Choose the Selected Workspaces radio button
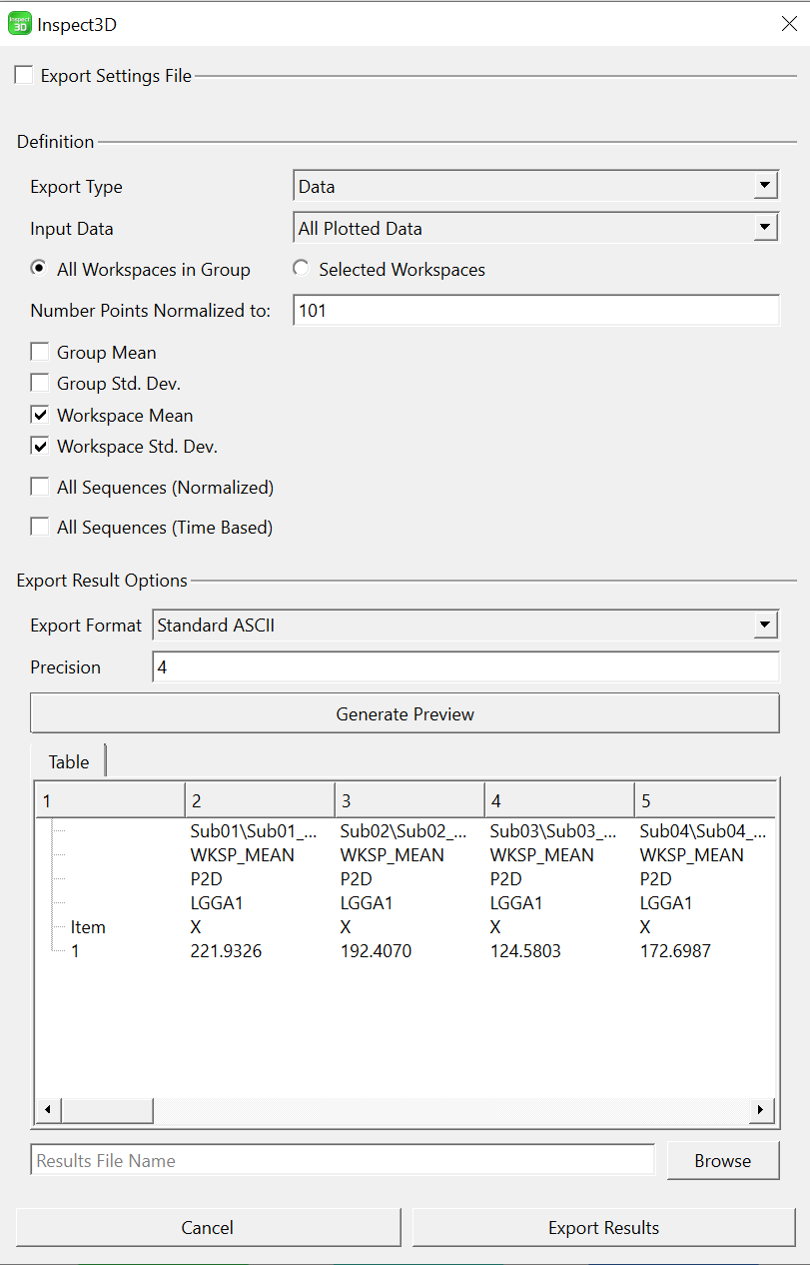The height and width of the screenshot is (1265, 810). [x=301, y=269]
